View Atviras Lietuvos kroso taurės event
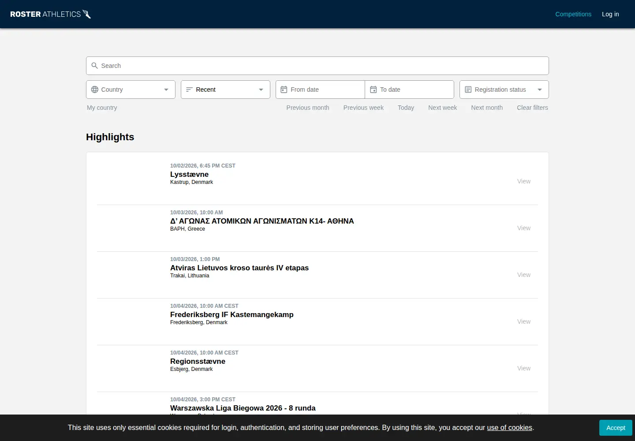This screenshot has width=635, height=441. (x=524, y=275)
